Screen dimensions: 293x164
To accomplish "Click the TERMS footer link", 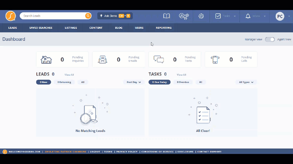I will tap(108, 152).
